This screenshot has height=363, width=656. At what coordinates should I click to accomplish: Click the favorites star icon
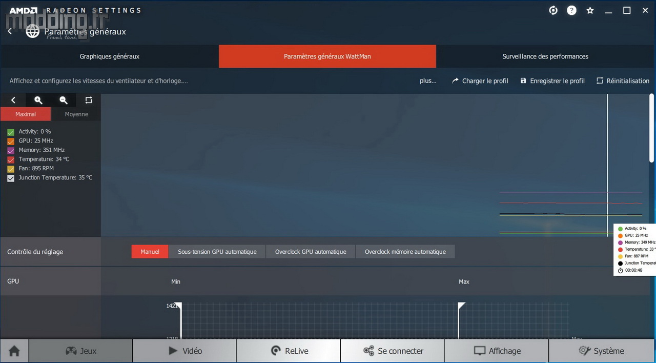coord(590,10)
